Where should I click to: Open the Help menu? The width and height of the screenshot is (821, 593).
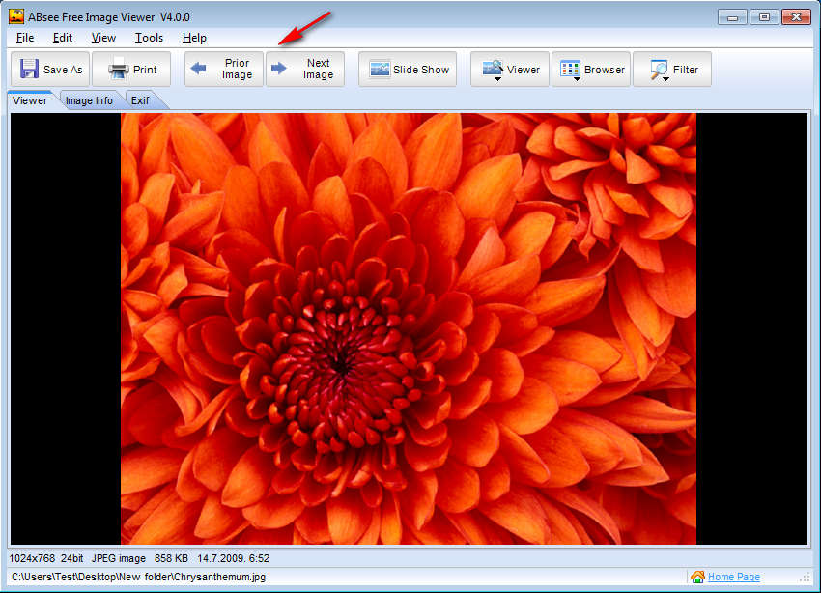(x=194, y=38)
